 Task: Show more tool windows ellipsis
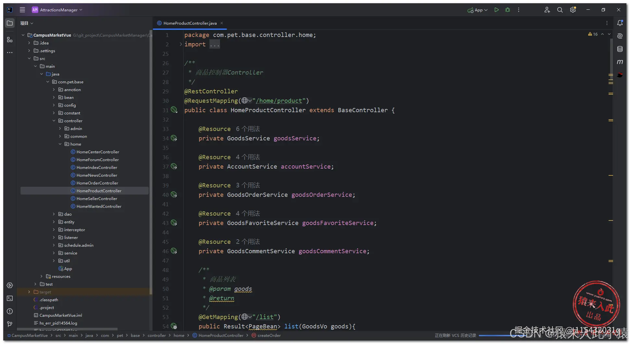click(10, 53)
